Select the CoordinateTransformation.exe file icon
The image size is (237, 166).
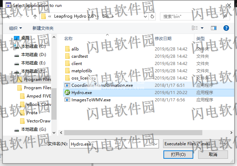click(67, 85)
